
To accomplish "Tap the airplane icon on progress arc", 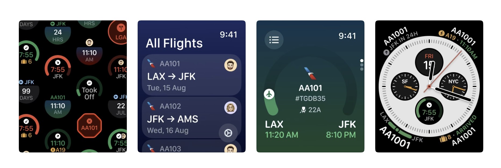I will pos(269,94).
